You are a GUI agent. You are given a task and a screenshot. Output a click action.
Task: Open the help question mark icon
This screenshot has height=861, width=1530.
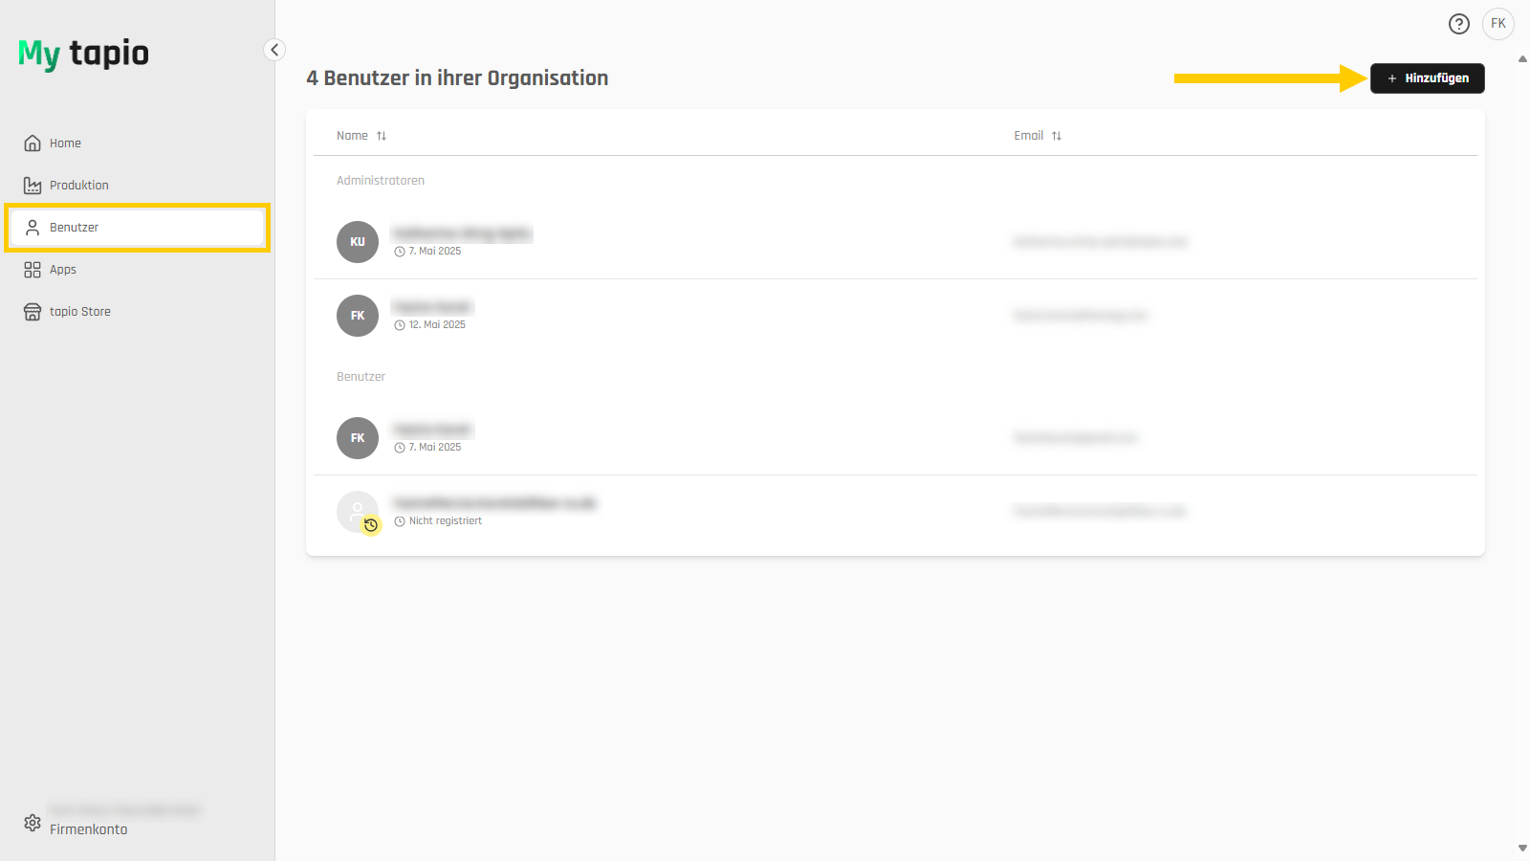[x=1459, y=24]
